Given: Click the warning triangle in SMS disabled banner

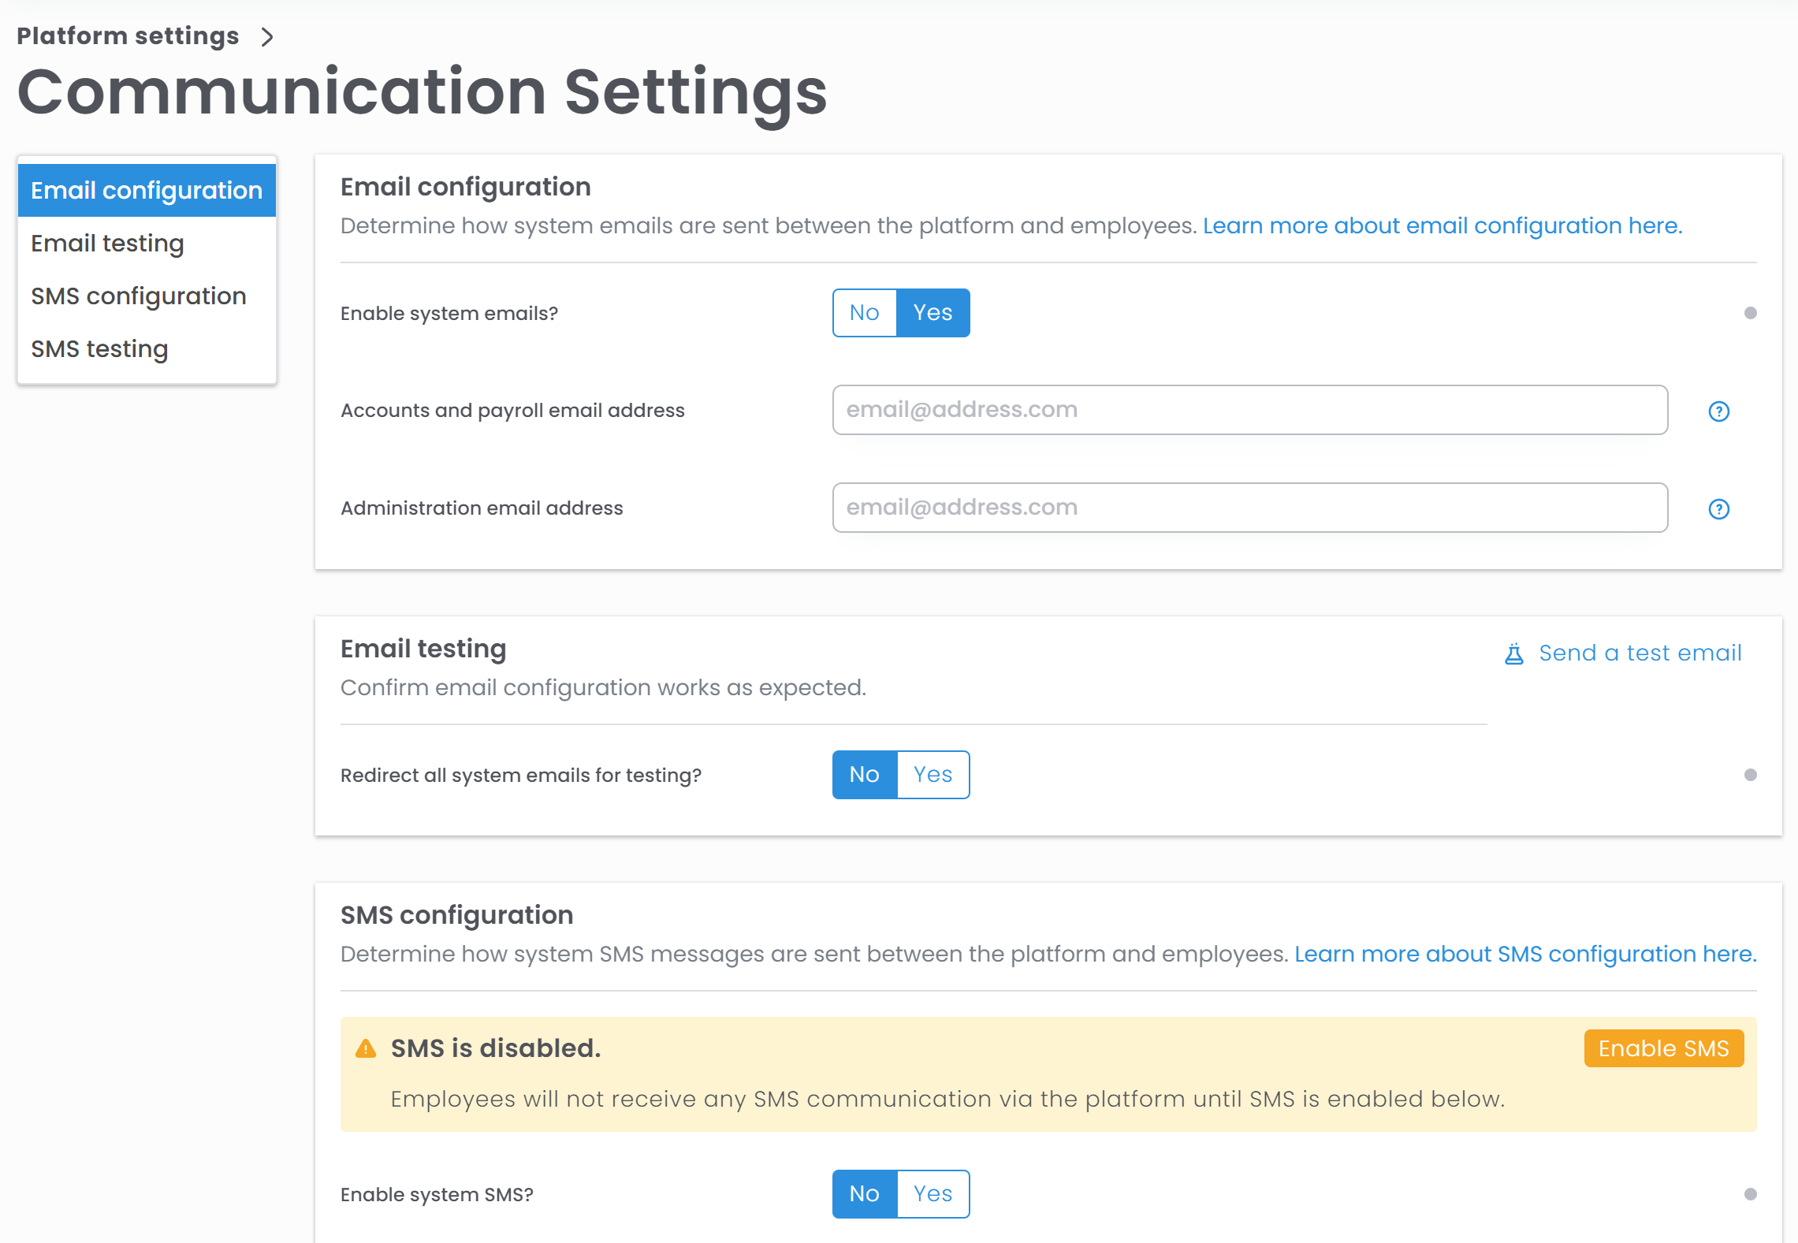Looking at the screenshot, I should (x=366, y=1048).
